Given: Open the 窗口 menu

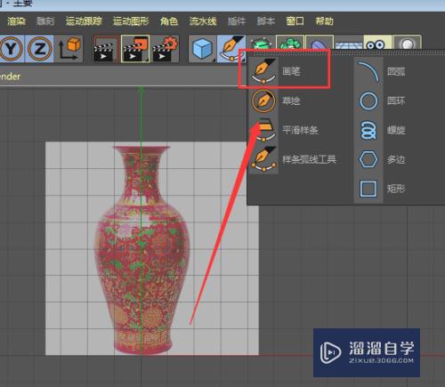Looking at the screenshot, I should (295, 21).
